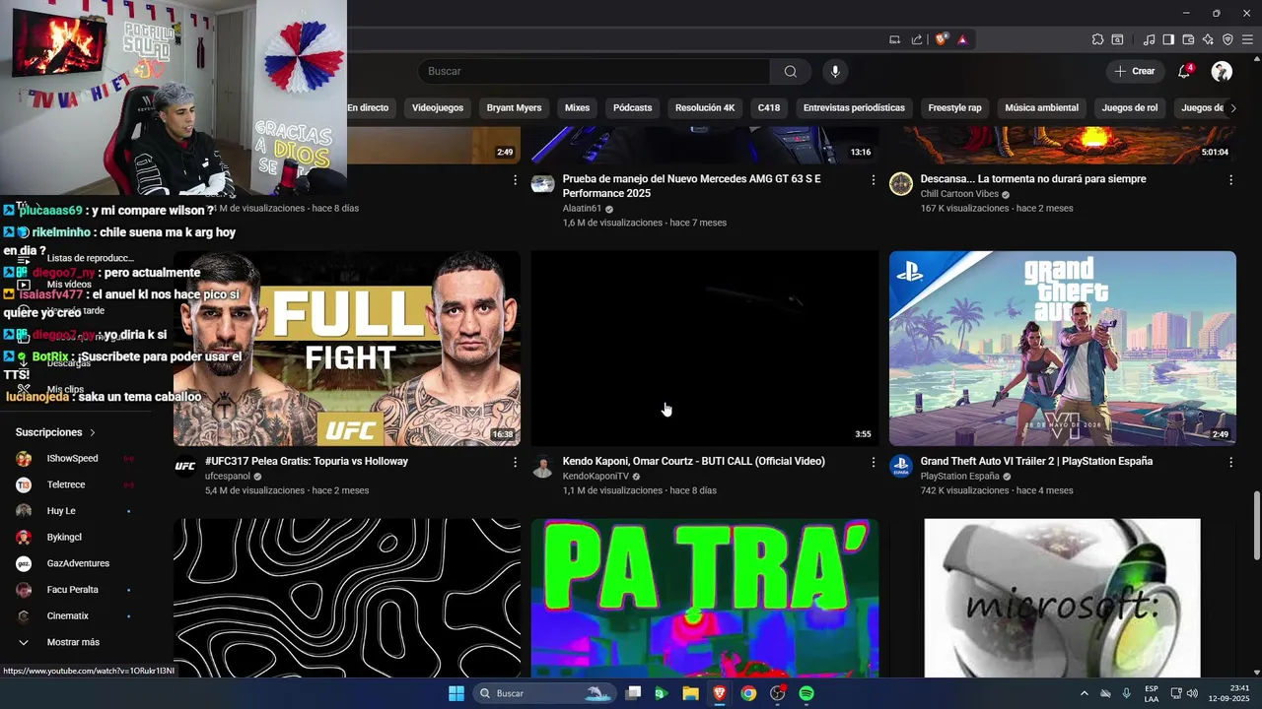Open the browser extensions puzzle icon
The height and width of the screenshot is (709, 1262).
(x=1097, y=39)
